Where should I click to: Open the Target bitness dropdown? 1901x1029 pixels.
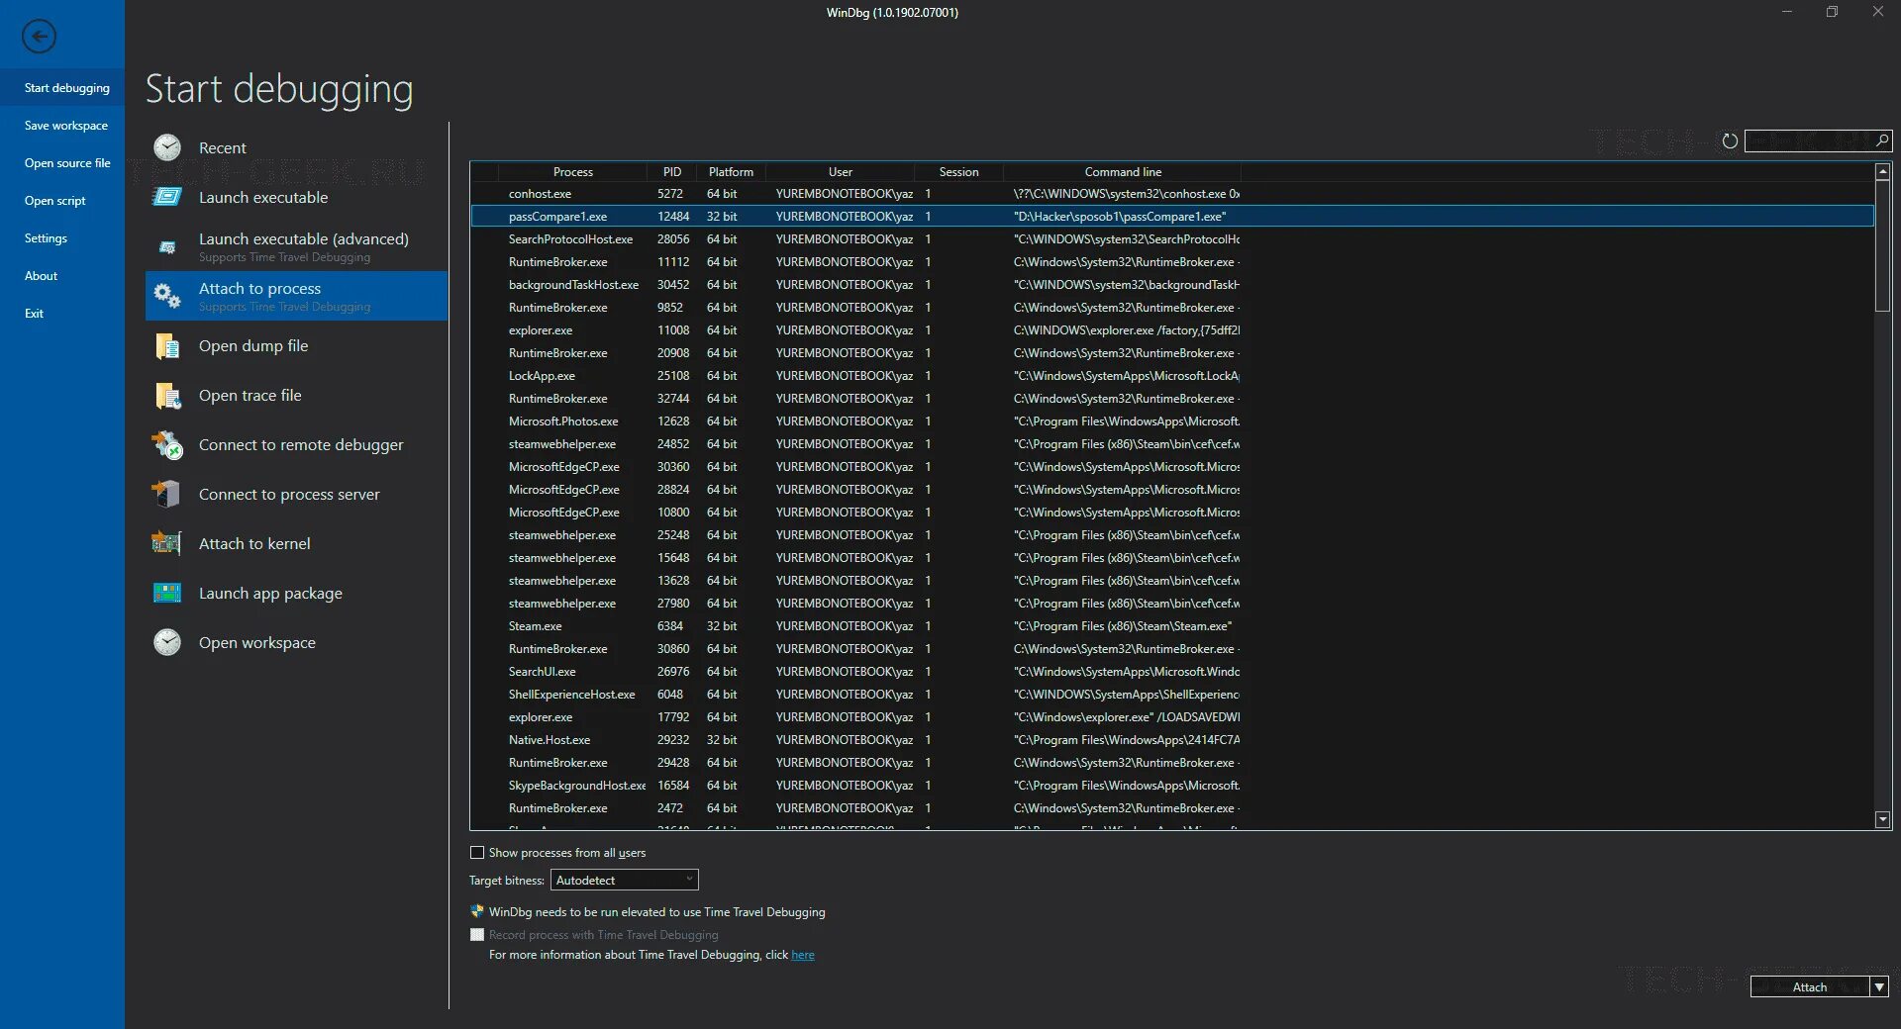[x=625, y=880]
